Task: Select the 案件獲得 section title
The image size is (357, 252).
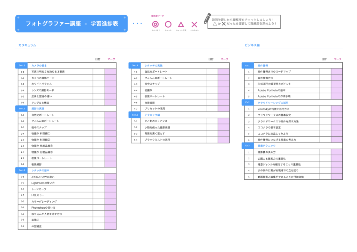Action: 263,65
